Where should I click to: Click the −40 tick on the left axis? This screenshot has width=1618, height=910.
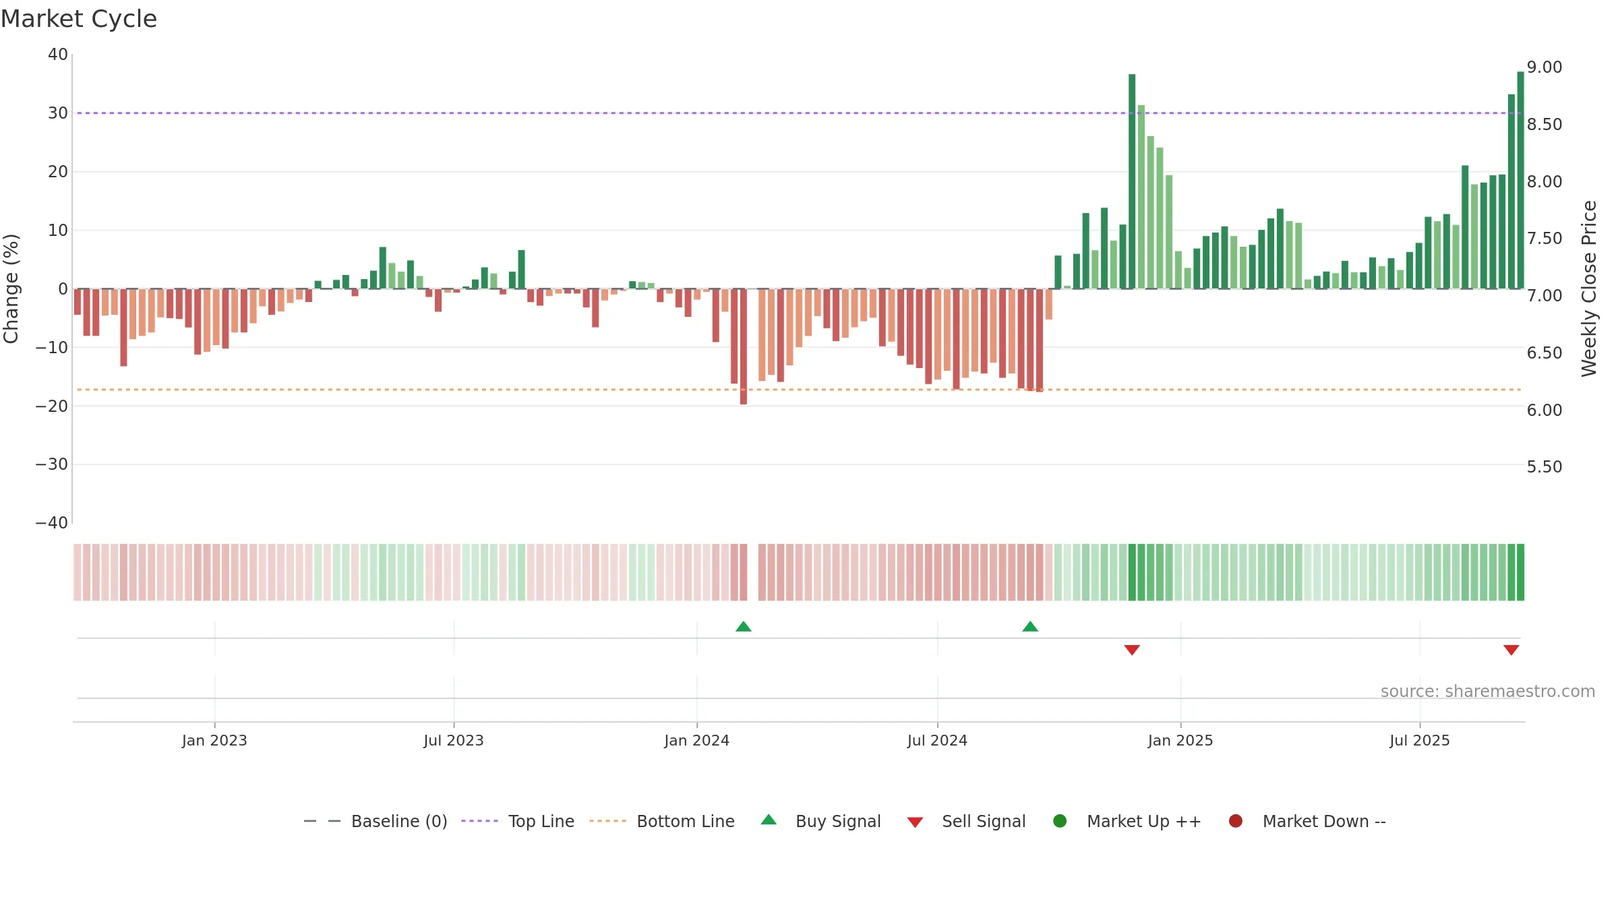click(x=52, y=523)
